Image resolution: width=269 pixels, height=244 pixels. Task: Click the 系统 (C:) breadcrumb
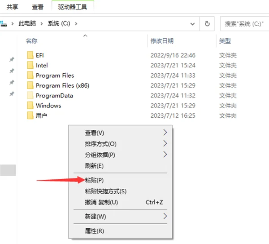59,23
